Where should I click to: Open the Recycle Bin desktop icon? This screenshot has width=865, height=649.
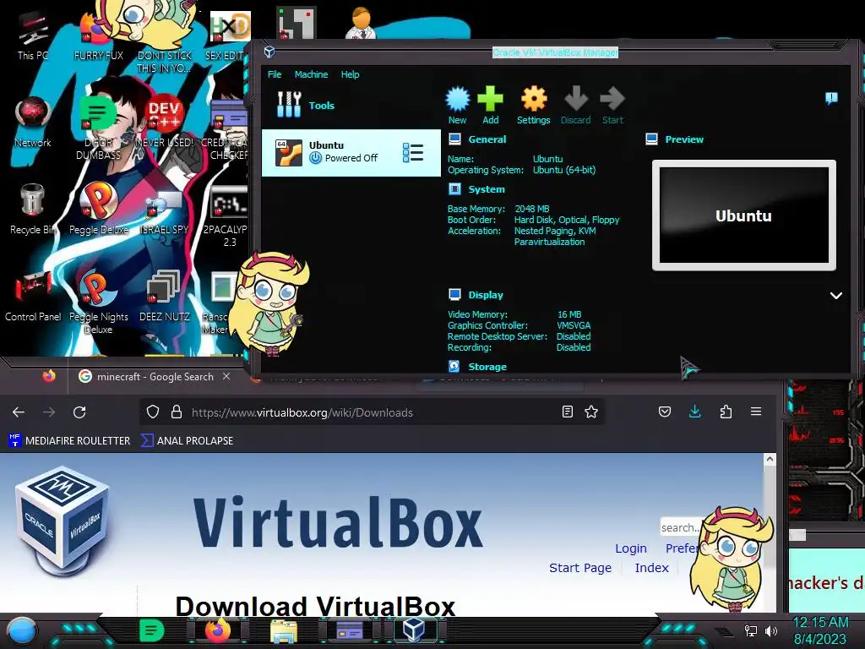click(33, 210)
